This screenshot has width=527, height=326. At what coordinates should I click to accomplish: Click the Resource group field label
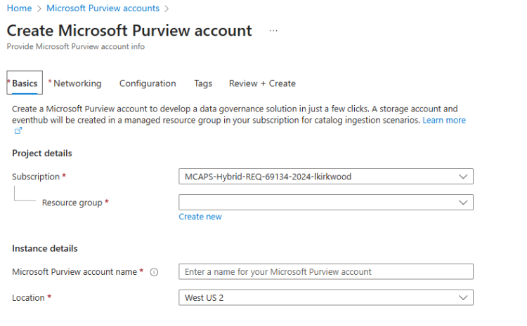pos(72,203)
